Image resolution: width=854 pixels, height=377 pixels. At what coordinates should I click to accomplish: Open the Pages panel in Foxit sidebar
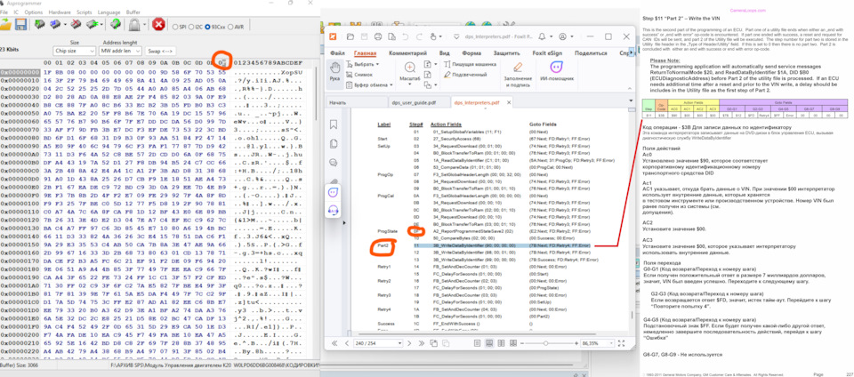[x=334, y=144]
